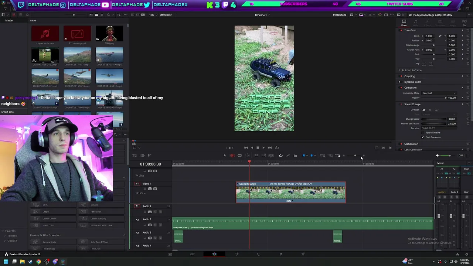Click the flip horizontal icon

tap(424, 64)
